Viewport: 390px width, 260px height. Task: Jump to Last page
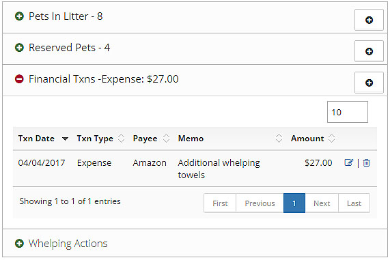tap(354, 203)
